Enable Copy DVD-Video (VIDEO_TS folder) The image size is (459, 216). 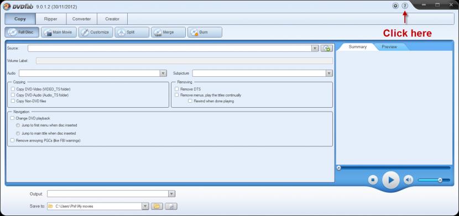tap(13, 89)
